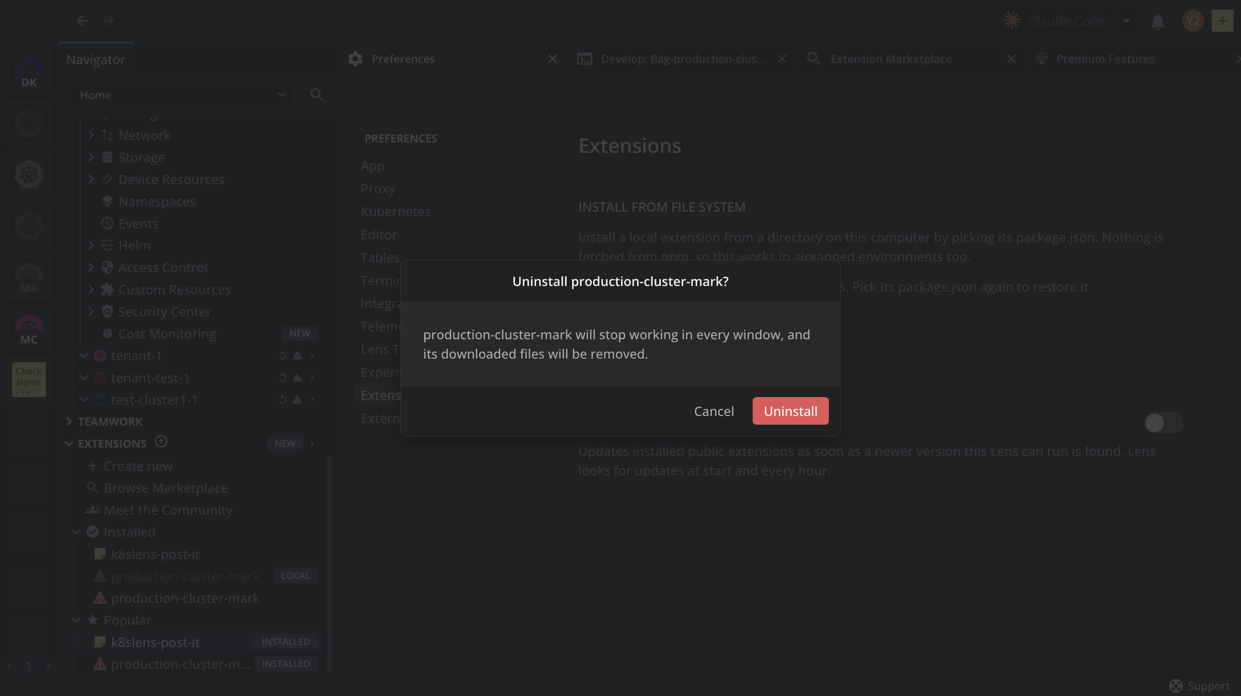1241x696 pixels.
Task: Close the Extension Marketplace tab
Action: (1011, 59)
